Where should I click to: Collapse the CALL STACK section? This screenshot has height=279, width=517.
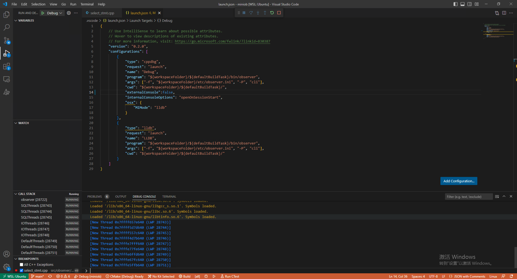click(15, 194)
